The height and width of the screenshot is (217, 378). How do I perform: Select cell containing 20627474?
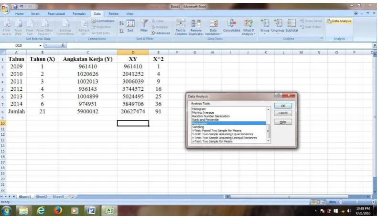point(133,111)
